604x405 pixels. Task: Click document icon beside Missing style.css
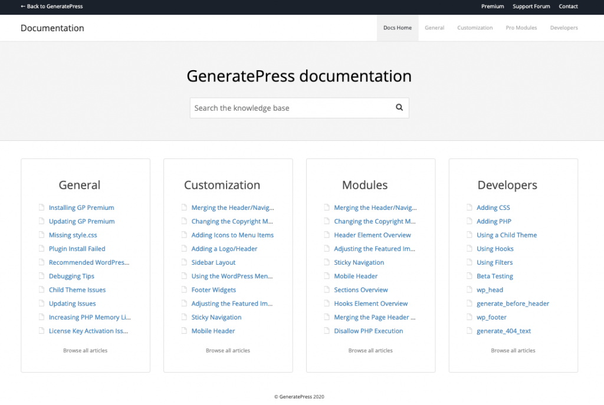pos(42,235)
